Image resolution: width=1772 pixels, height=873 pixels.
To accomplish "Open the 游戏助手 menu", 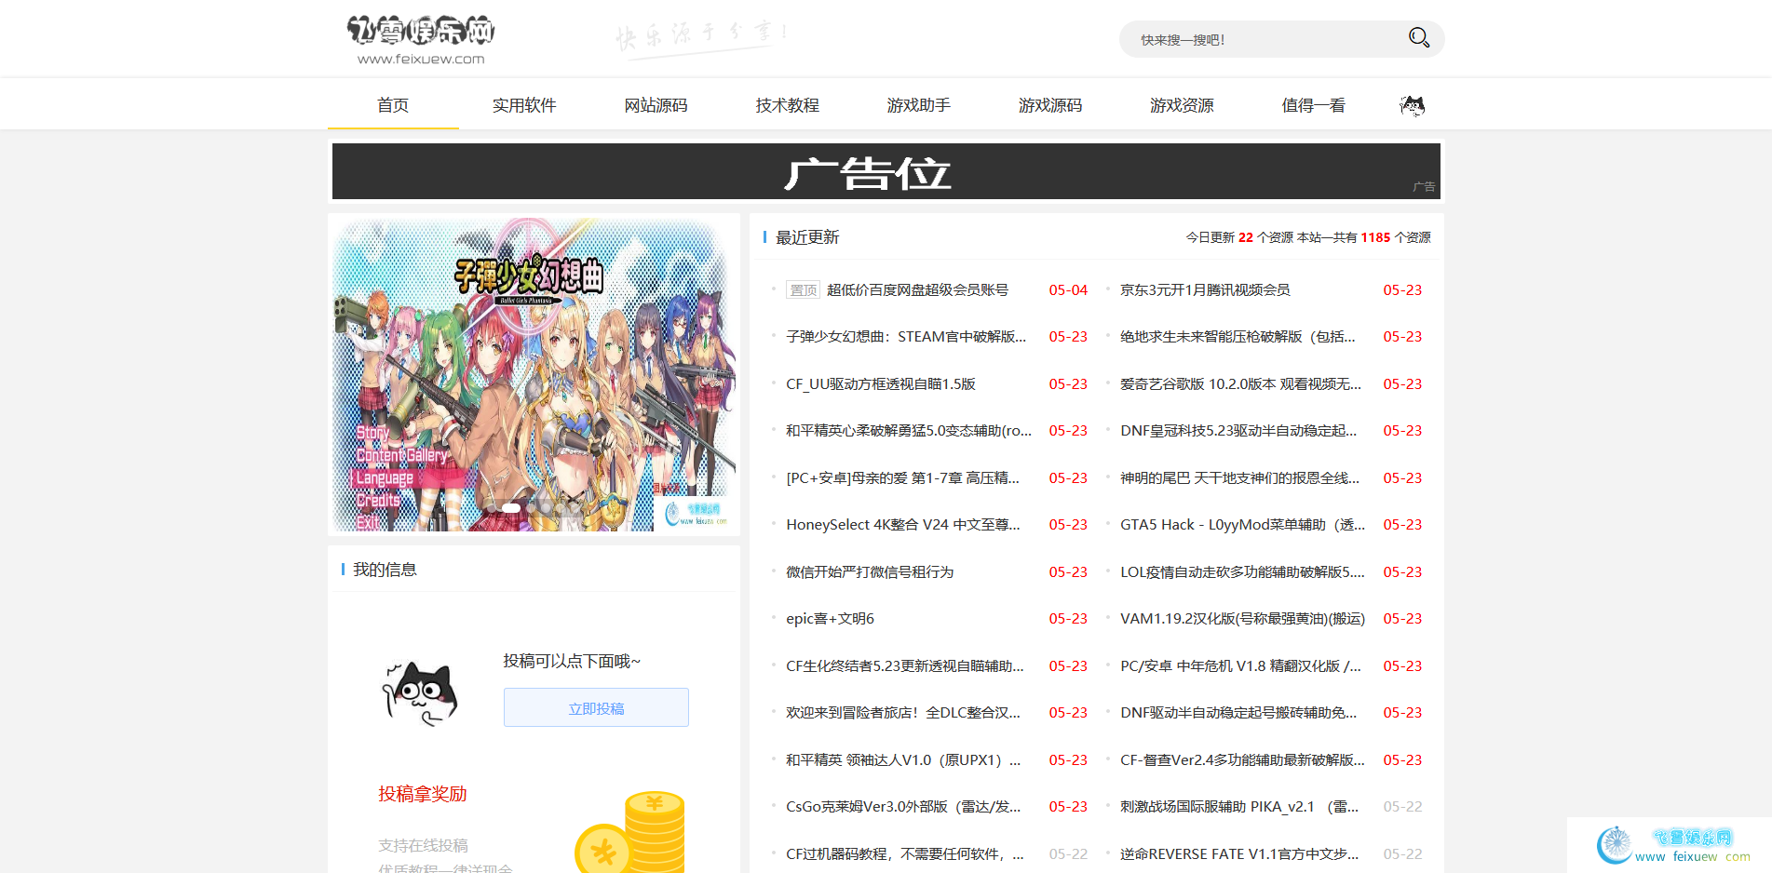I will pyautogui.click(x=918, y=105).
